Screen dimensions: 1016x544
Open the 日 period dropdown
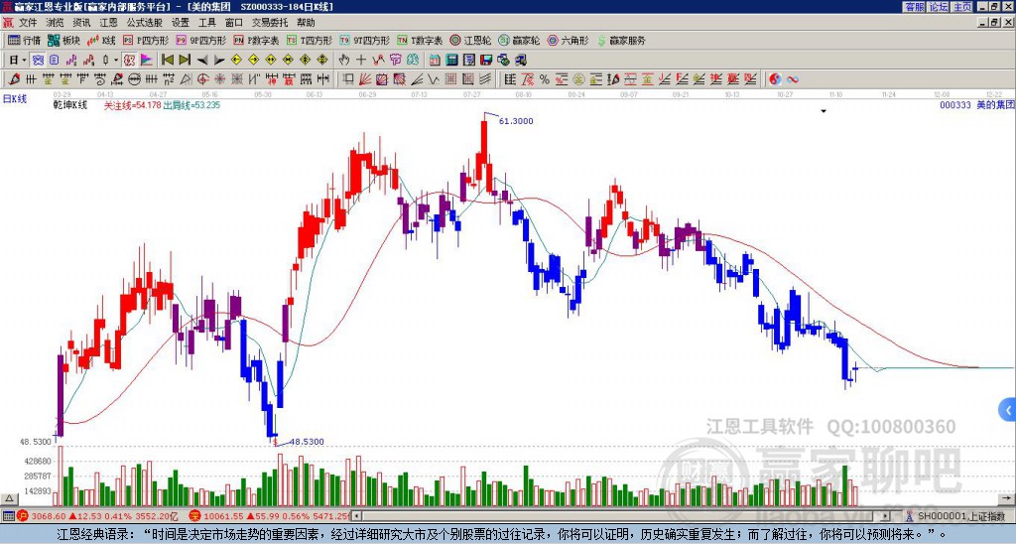click(x=18, y=60)
